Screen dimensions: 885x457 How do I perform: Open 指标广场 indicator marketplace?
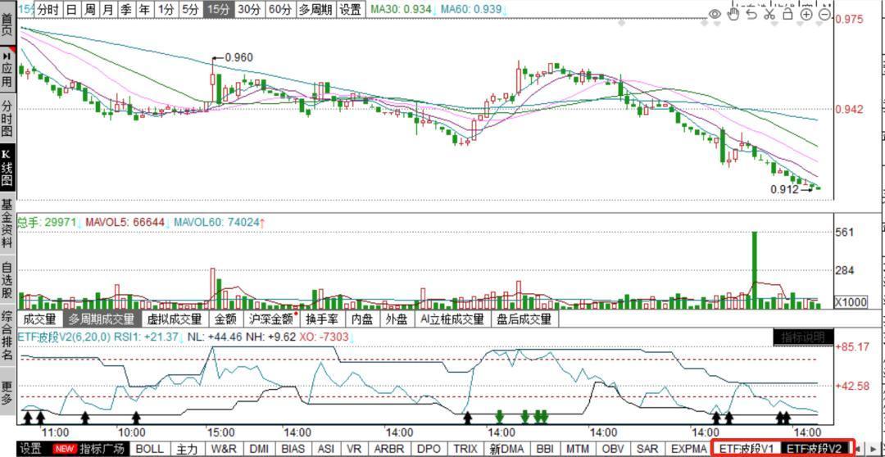coord(102,449)
